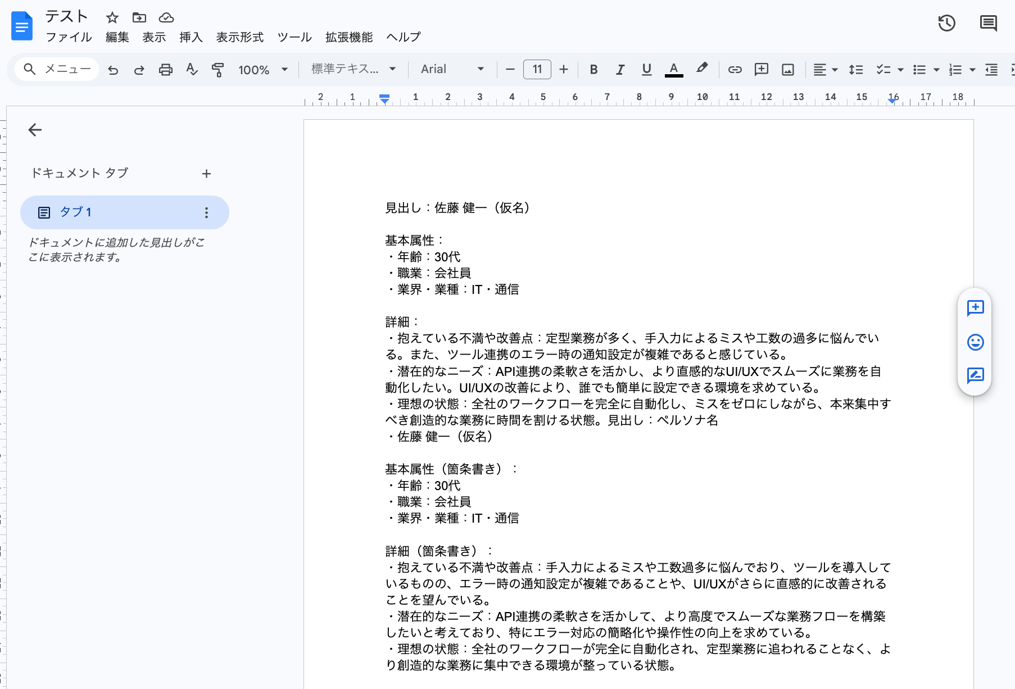
Task: Open the ヘルプ menu
Action: 404,37
